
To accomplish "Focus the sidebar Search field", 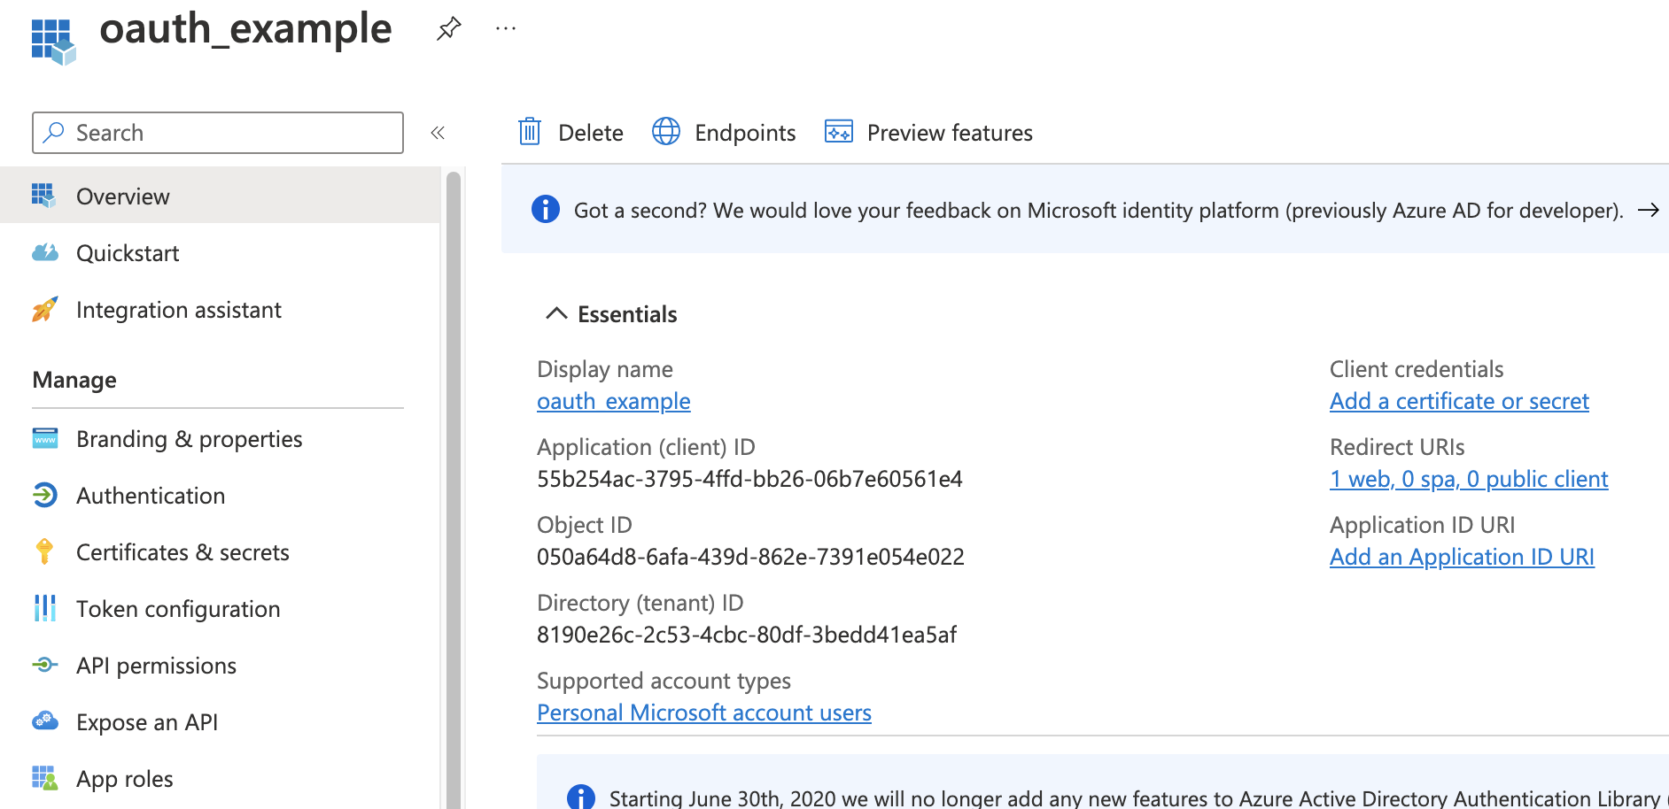I will [x=218, y=133].
